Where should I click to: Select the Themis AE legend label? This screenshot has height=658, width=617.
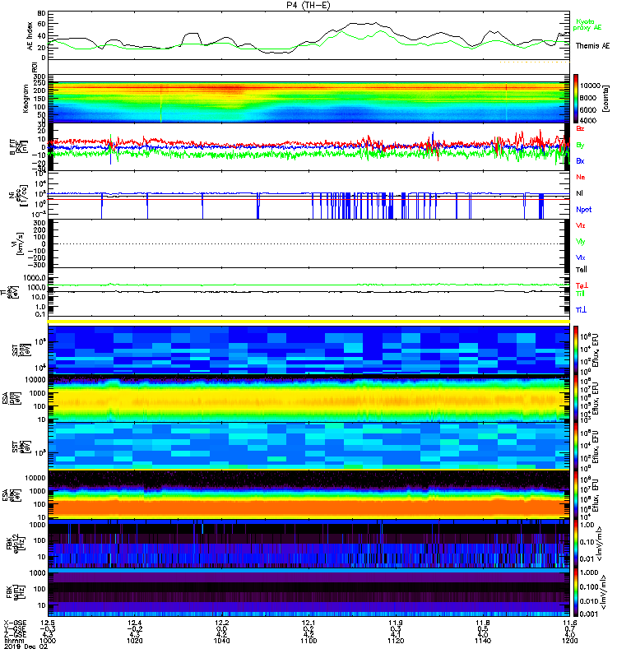[592, 46]
